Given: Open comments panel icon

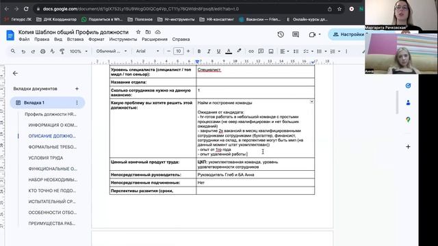Looking at the screenshot, I should pos(296,34).
